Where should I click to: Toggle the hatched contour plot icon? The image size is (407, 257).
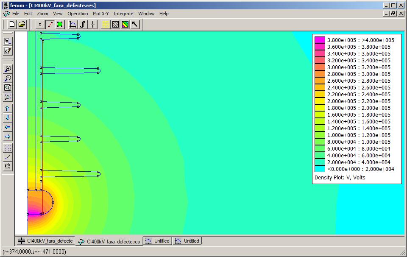tap(115, 25)
